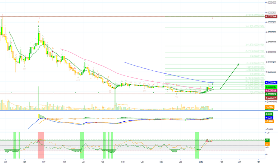The height and width of the screenshot is (164, 278).
Task: Click the blue 0.0000 MACD value tag
Action: 269,117
